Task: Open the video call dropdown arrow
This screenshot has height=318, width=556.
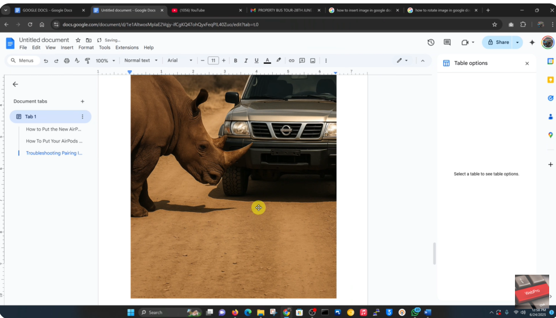Action: 473,42
